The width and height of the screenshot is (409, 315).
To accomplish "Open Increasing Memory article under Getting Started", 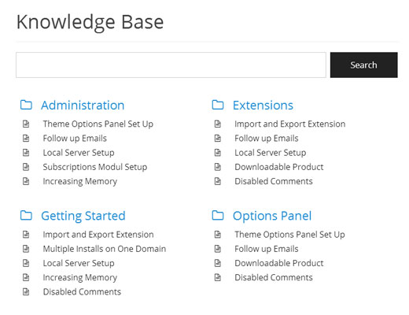I will pos(80,277).
